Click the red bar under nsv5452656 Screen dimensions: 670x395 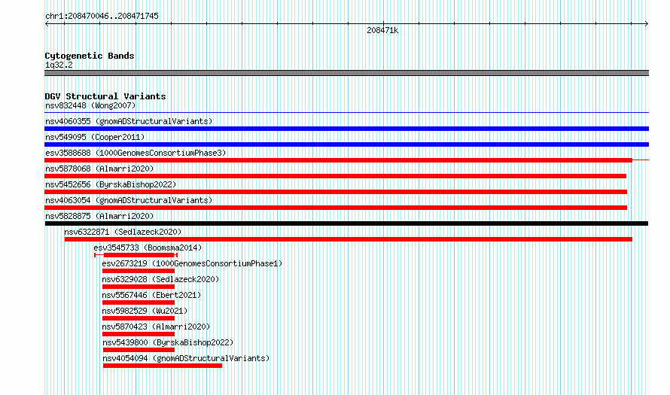click(336, 192)
